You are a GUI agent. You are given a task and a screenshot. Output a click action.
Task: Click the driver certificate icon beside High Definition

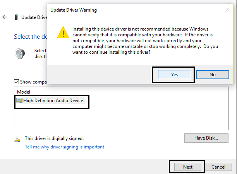19,101
